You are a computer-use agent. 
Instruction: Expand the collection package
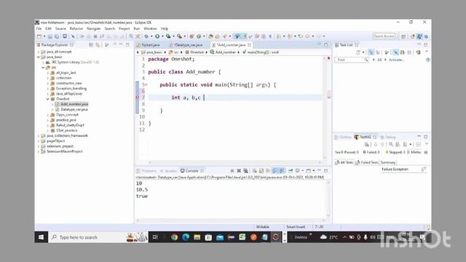pos(48,78)
